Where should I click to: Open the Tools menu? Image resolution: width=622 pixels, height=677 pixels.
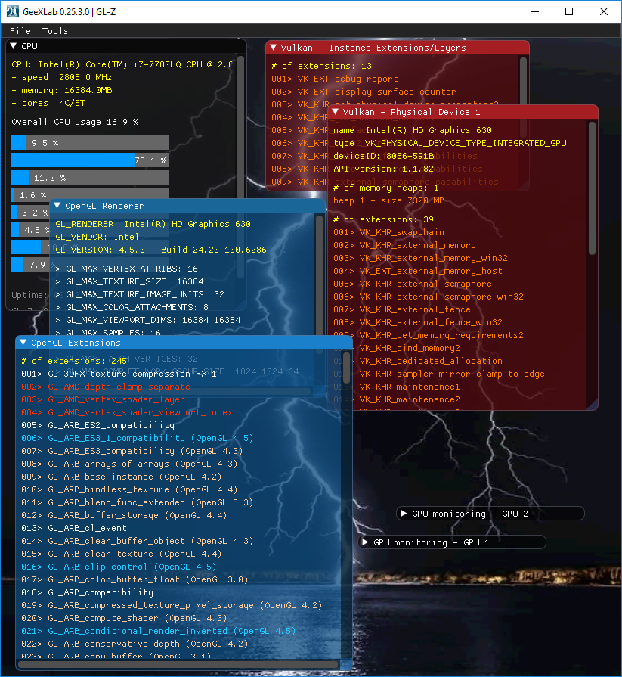pyautogui.click(x=55, y=31)
